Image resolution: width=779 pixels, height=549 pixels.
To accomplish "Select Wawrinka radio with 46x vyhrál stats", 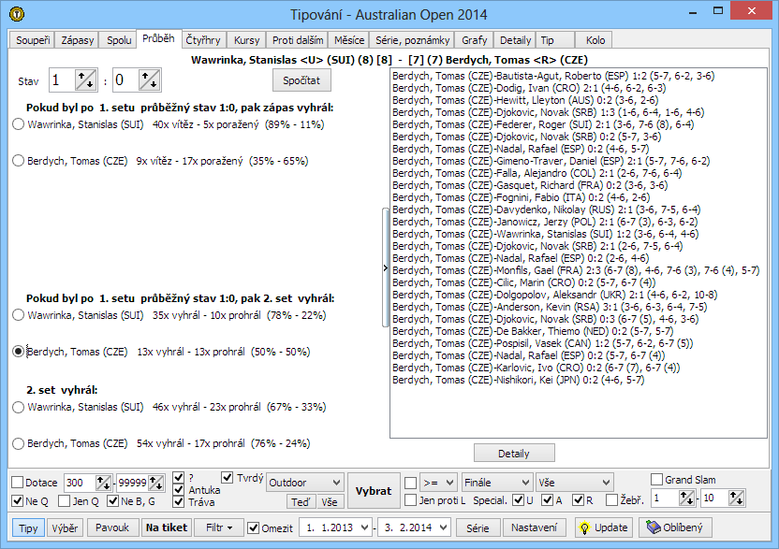I will click(x=19, y=407).
